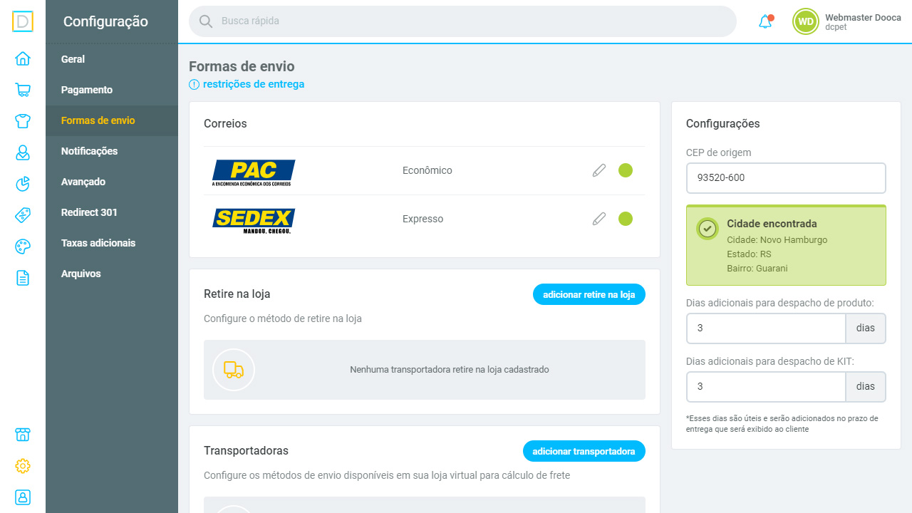Image resolution: width=912 pixels, height=513 pixels.
Task: Click dias adicionais produto field
Action: click(766, 328)
